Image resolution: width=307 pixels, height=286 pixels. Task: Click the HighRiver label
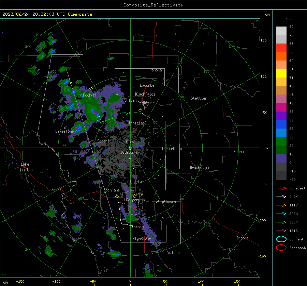[141, 239]
